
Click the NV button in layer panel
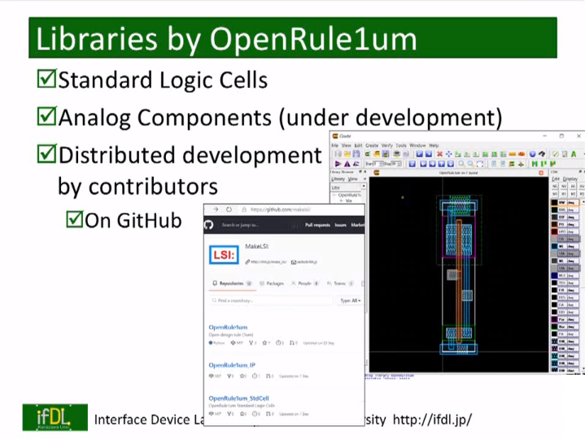coord(564,186)
